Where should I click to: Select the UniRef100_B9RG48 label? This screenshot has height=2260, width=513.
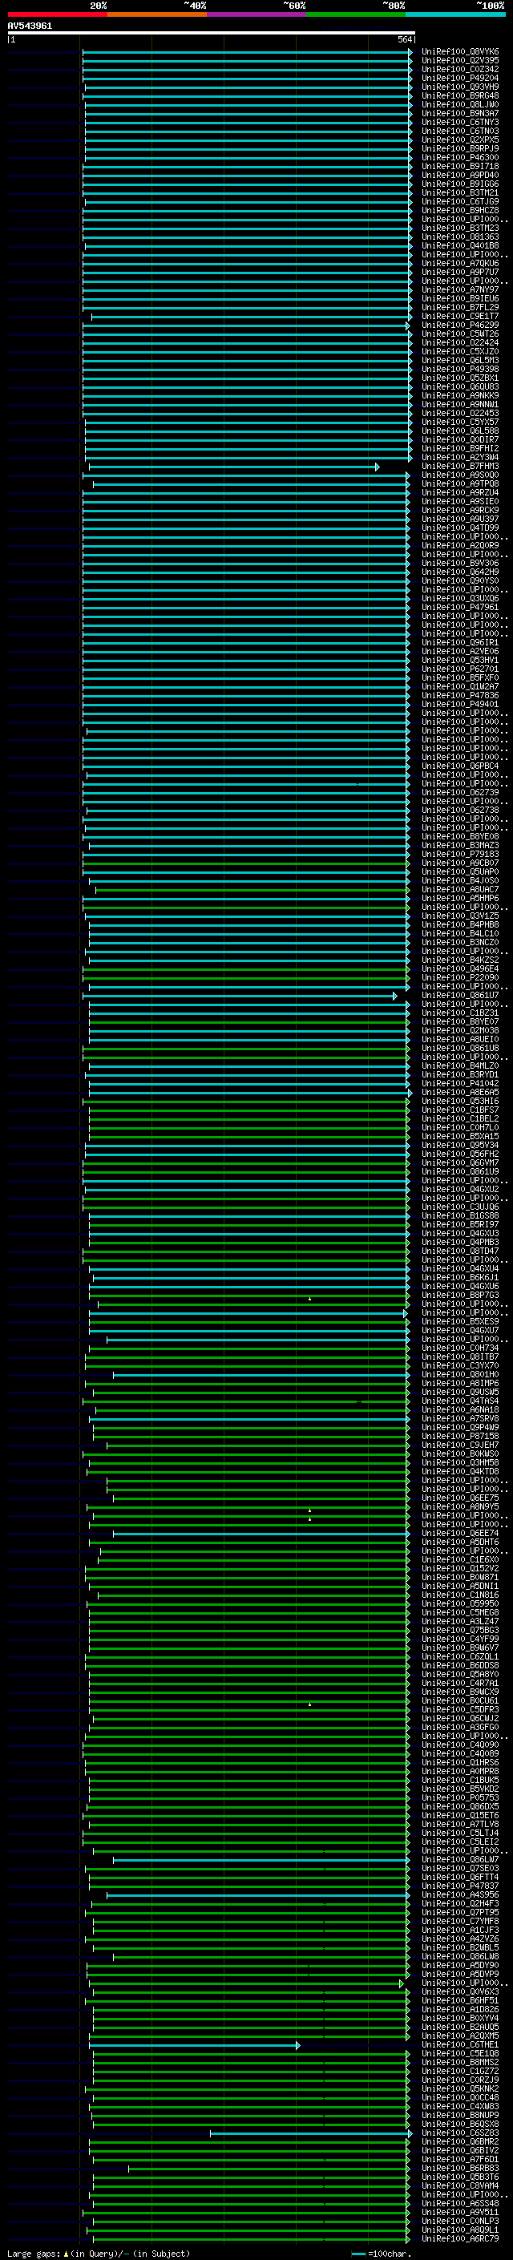point(459,95)
